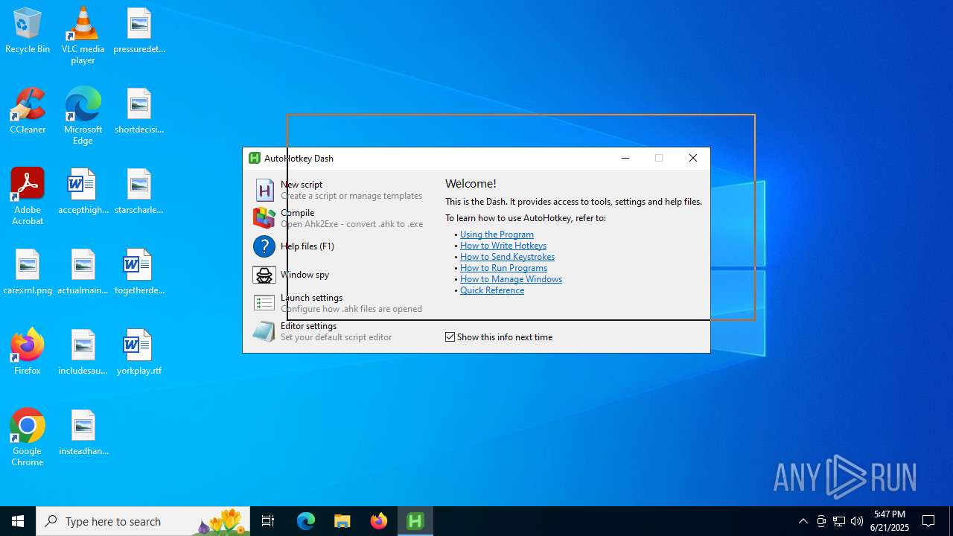The image size is (953, 536).
Task: Click the Help files question mark icon
Action: tap(264, 246)
